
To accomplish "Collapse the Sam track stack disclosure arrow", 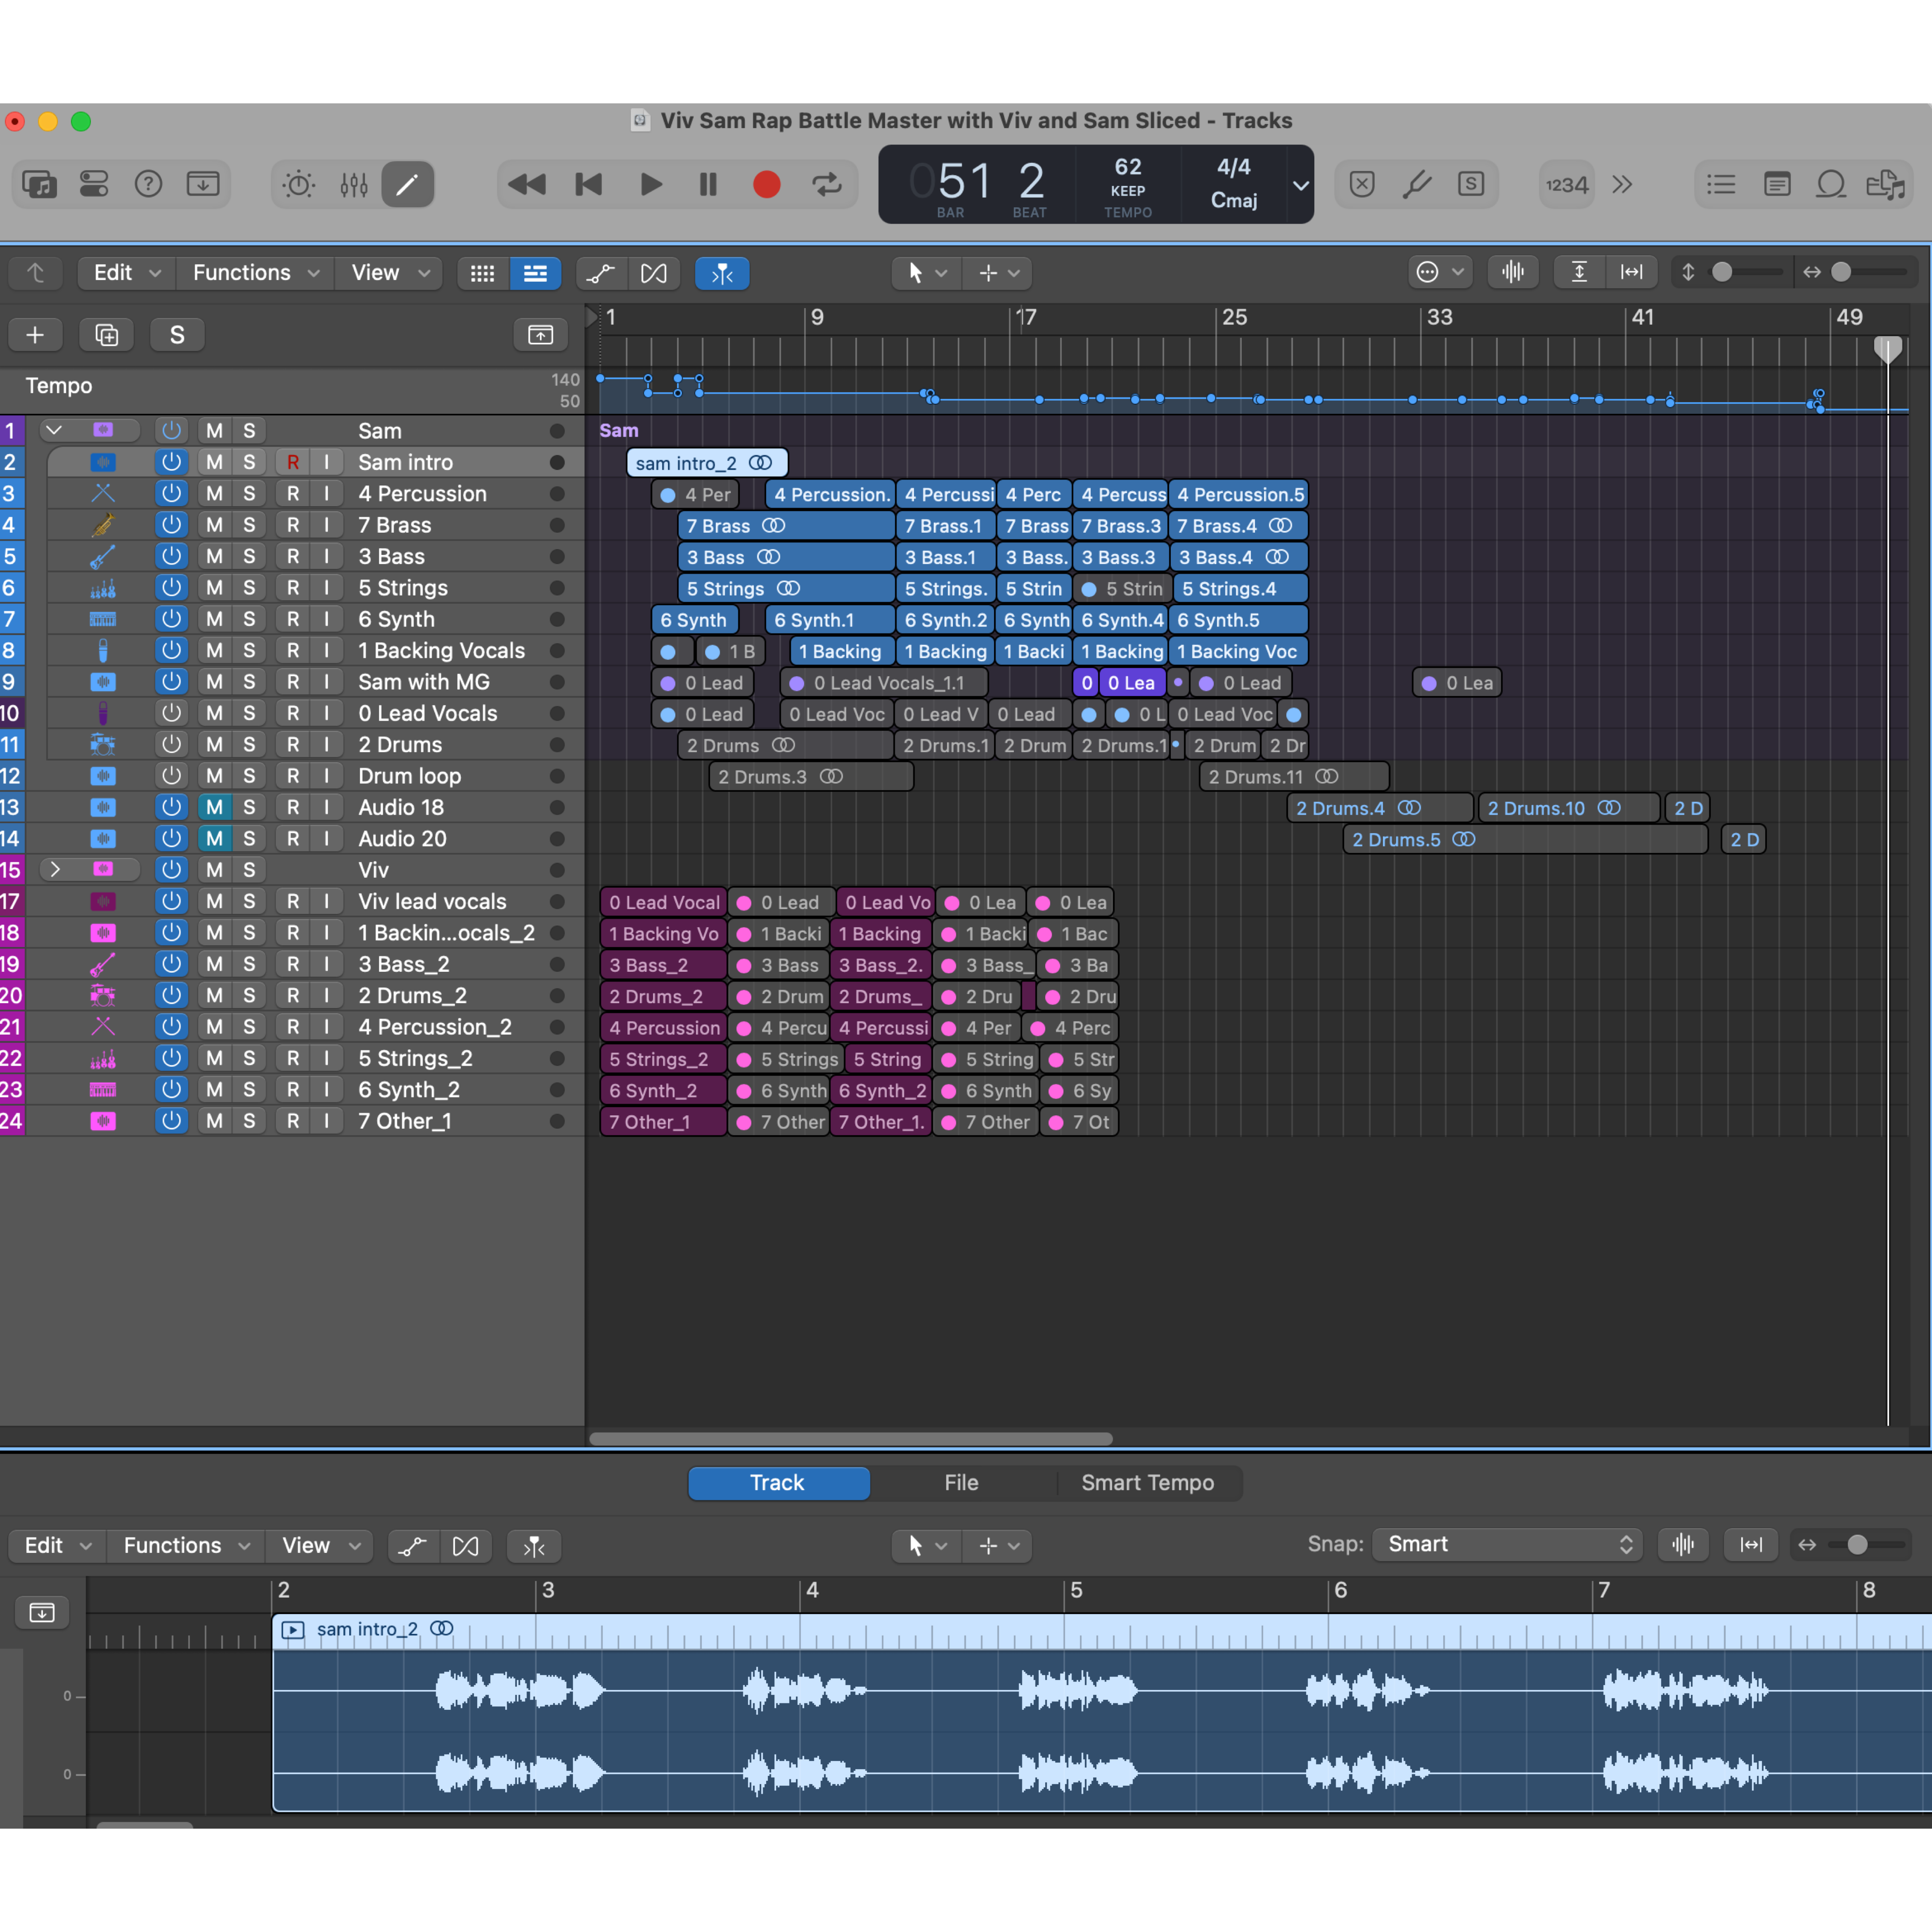I will 55,430.
